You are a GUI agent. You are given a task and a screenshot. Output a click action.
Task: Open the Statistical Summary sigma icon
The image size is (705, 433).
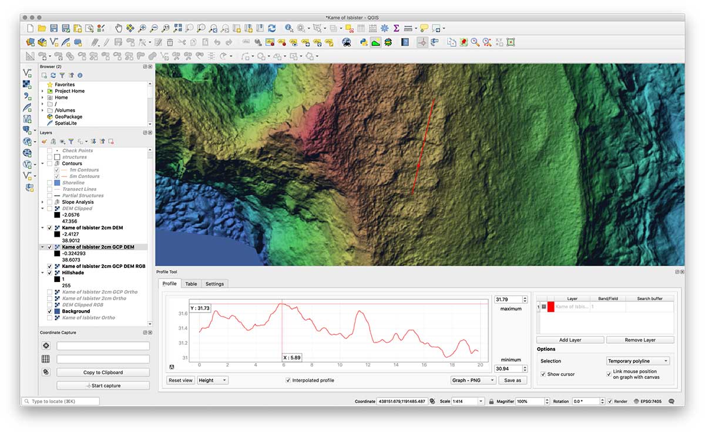[x=397, y=28]
